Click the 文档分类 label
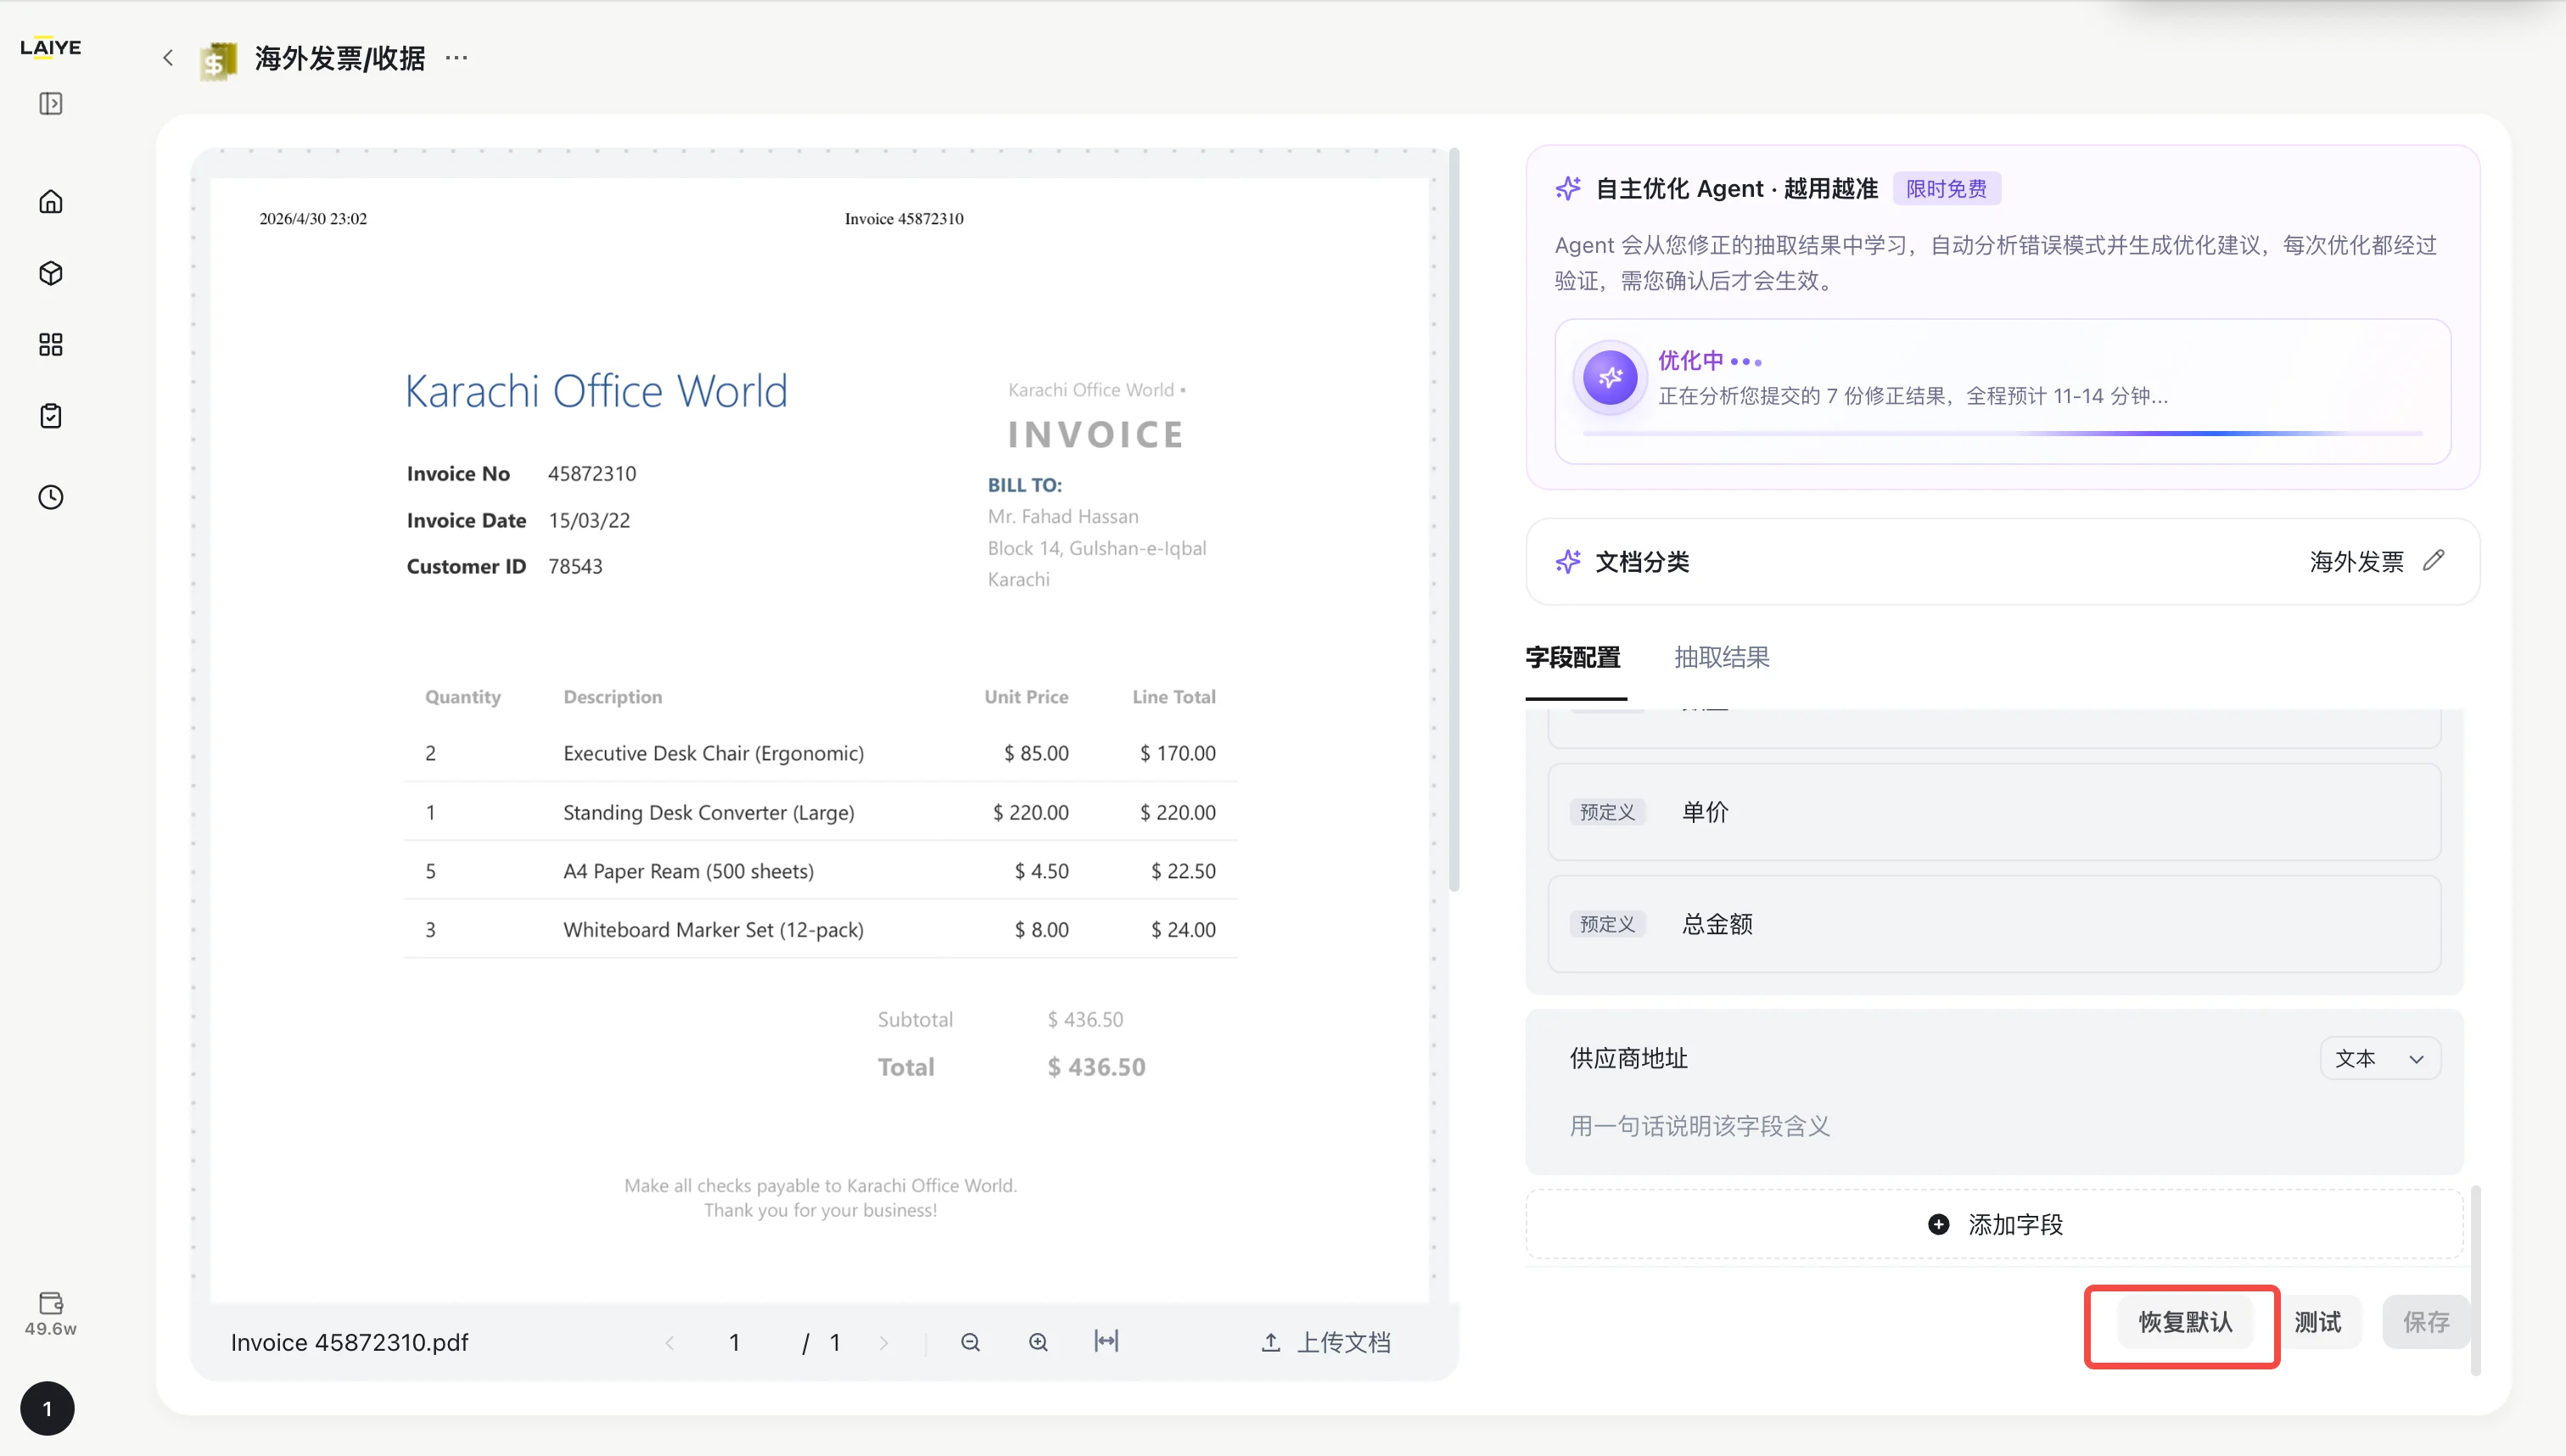The width and height of the screenshot is (2566, 1456). [1642, 562]
